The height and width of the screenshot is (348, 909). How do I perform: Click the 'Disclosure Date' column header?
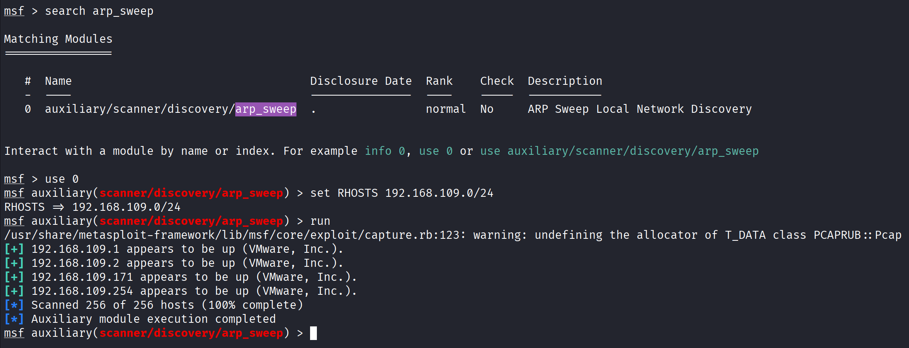[361, 81]
